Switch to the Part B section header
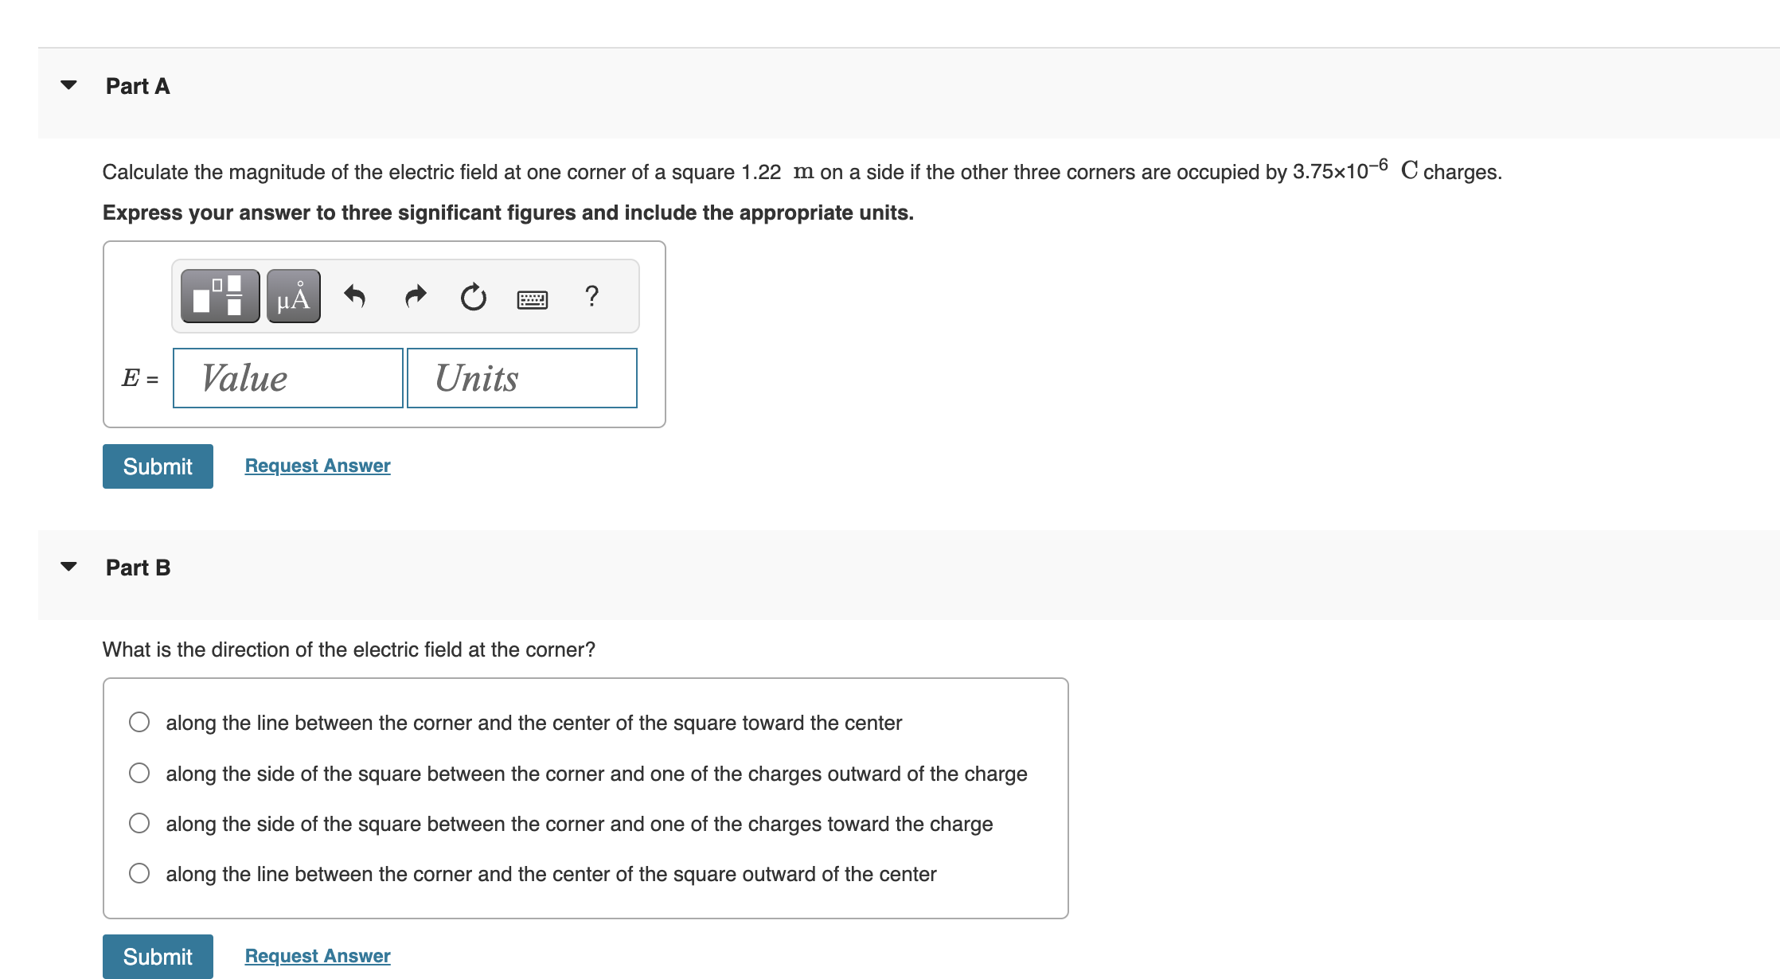 tap(138, 567)
